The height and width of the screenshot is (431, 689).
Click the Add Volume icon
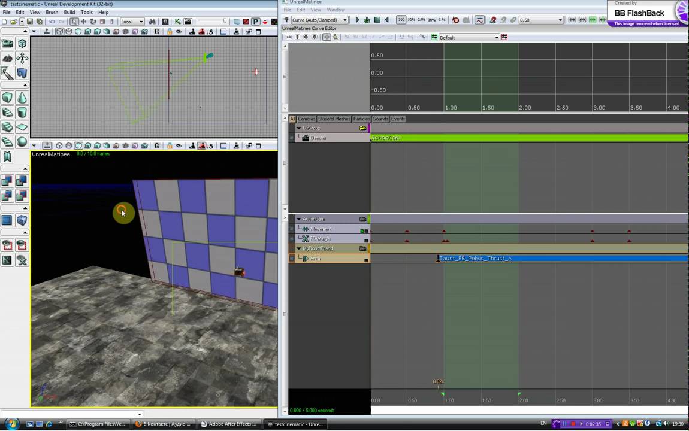click(22, 220)
